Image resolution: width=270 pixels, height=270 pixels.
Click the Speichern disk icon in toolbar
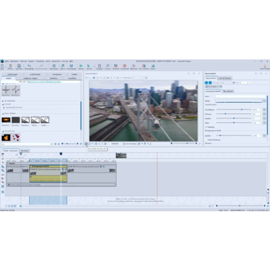tap(19, 66)
